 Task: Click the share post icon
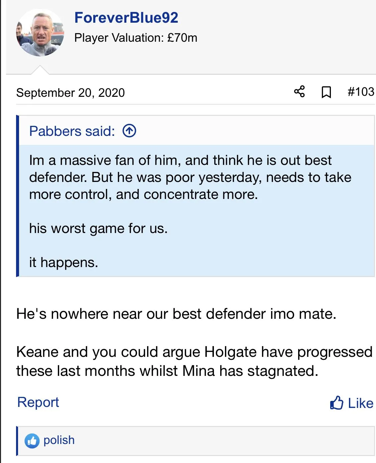[x=299, y=91]
